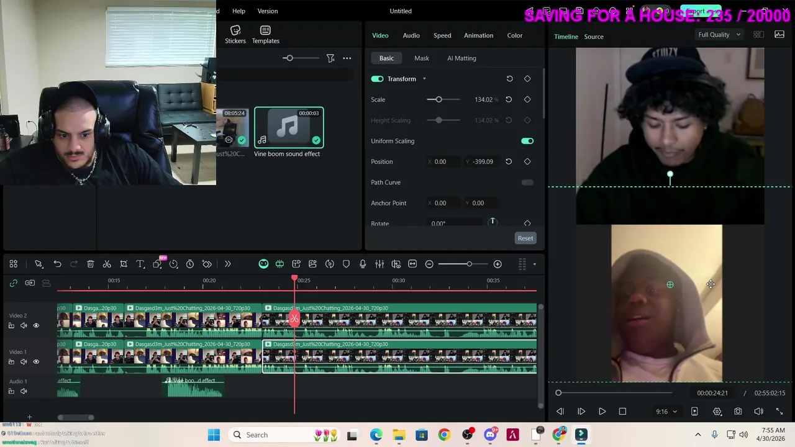Switch to the Audio tab

click(x=411, y=35)
